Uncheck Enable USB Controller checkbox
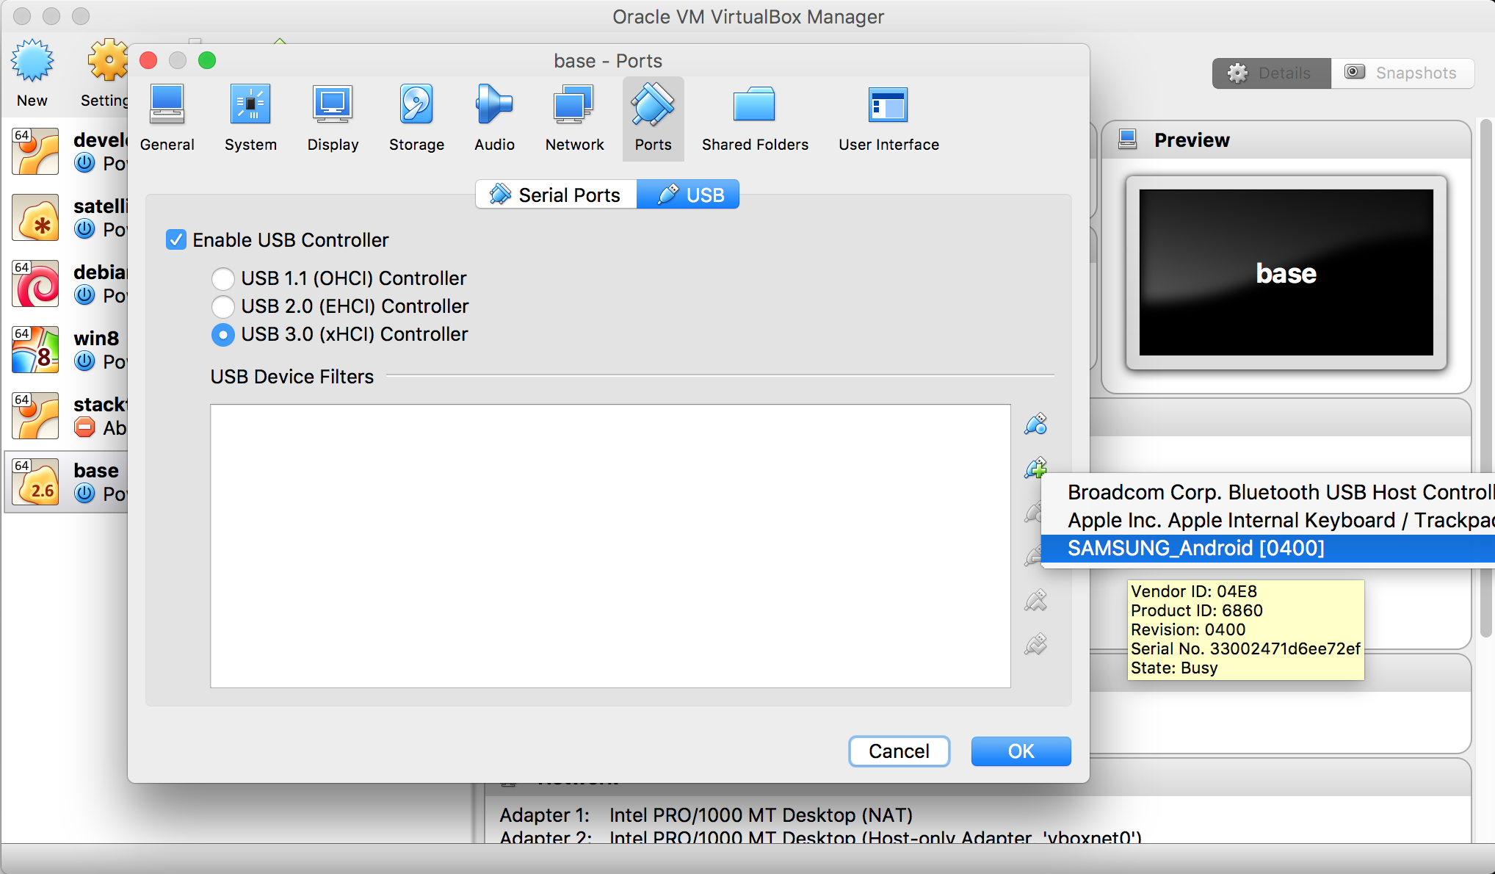Screen dimensions: 1495x874 coord(176,240)
